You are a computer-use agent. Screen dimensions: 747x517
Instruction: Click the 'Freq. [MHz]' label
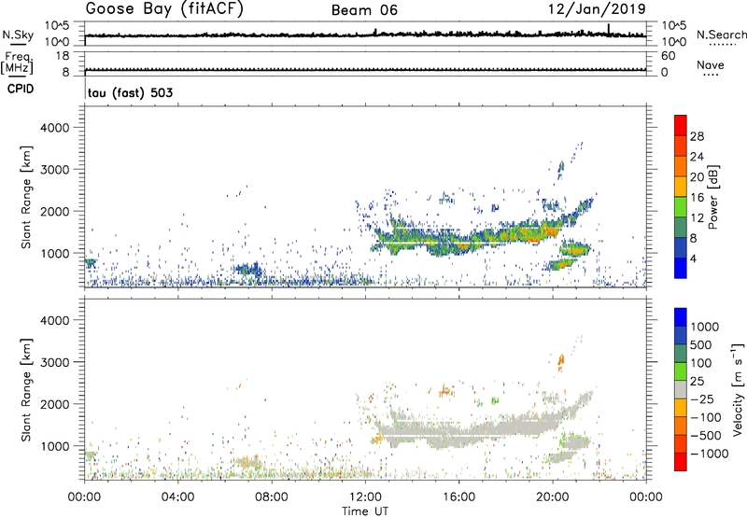coord(17,63)
